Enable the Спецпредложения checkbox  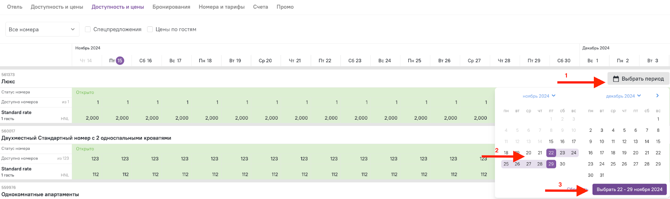(x=88, y=29)
